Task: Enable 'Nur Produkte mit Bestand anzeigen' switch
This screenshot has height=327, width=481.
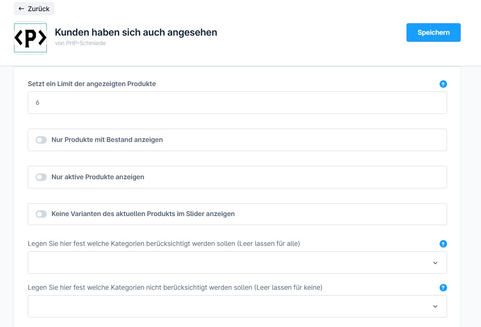Action: [41, 140]
